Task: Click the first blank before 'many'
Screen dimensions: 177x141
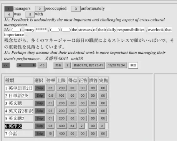Action: (17, 30)
